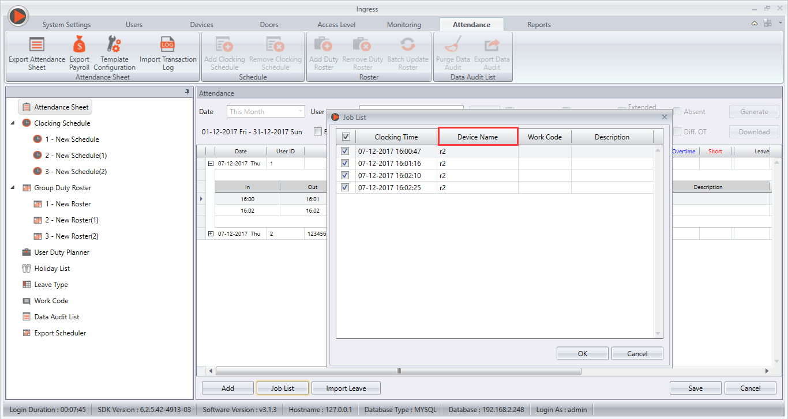Open the Holiday List sandals icon

[27, 269]
